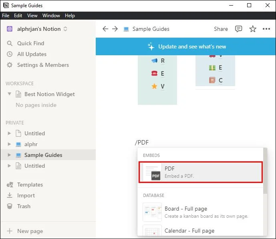Open the alphr page in sidebar

31,144
